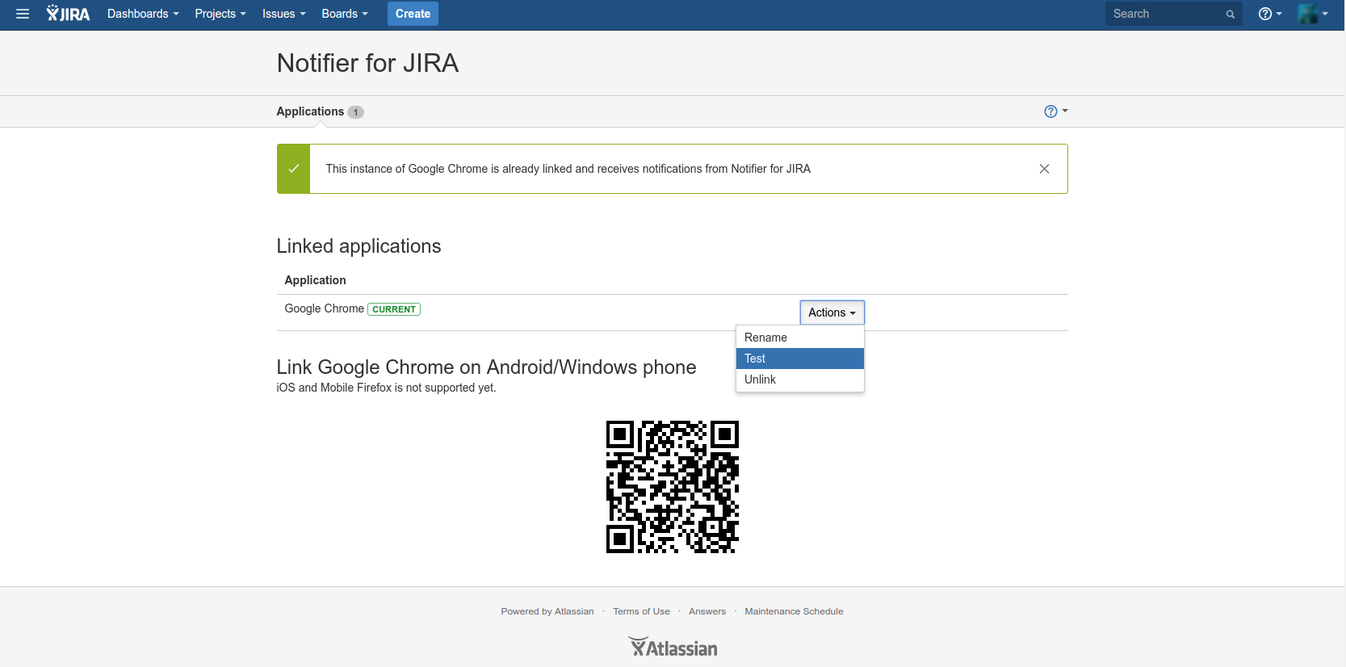Open the Maintenance Schedule link
This screenshot has height=667, width=1346.
pos(794,611)
